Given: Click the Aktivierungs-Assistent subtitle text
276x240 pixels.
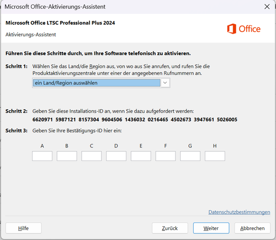Looking at the screenshot, I should [x=31, y=35].
